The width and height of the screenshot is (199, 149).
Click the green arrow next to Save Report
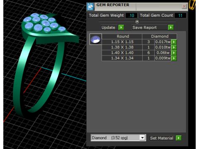coord(171,27)
